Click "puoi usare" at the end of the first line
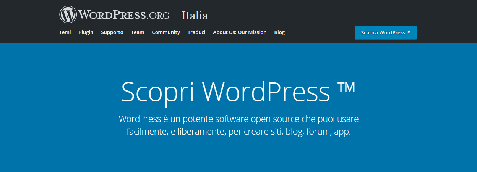This screenshot has width=477, height=172. coord(338,119)
